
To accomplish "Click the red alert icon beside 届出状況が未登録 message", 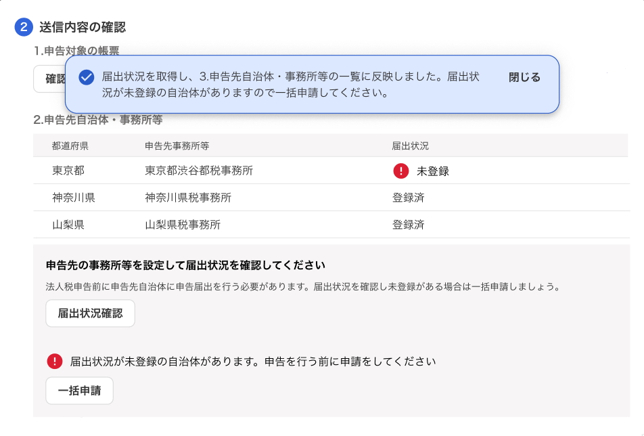I will (x=55, y=362).
